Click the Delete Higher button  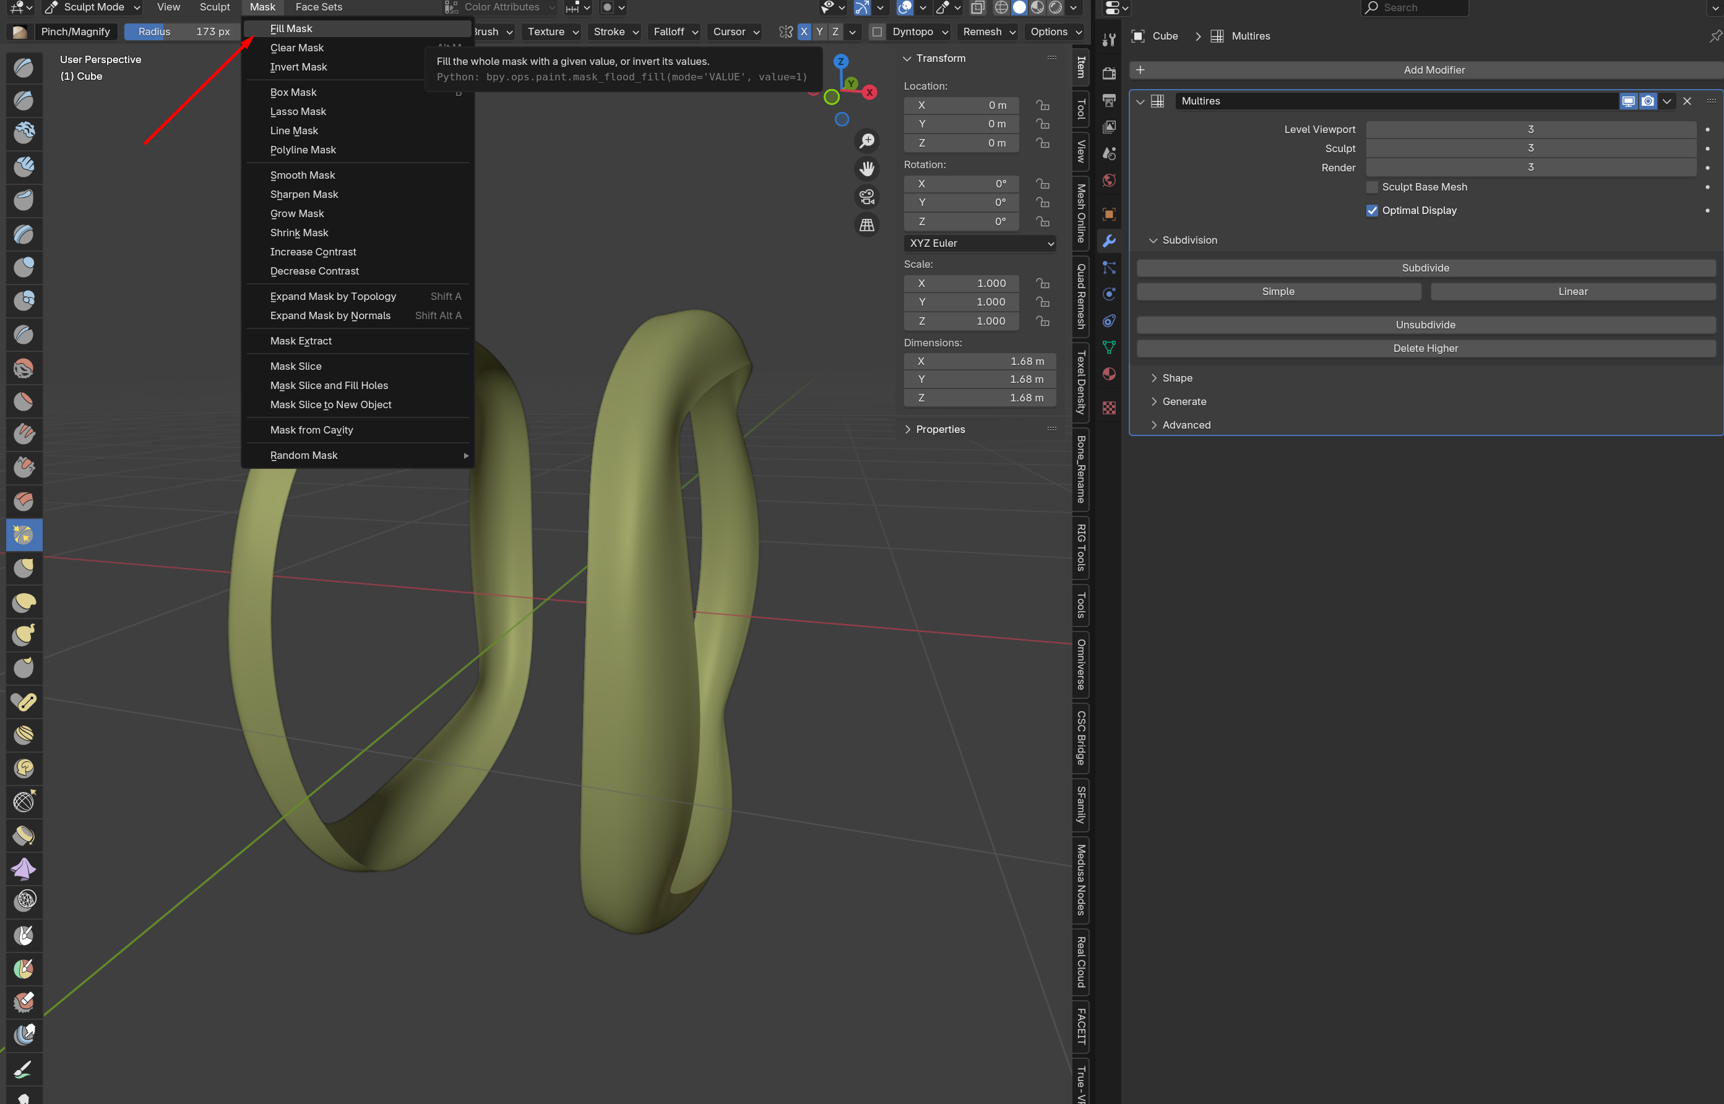(1426, 348)
